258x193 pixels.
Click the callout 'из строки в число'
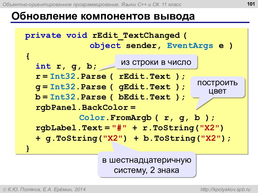click(156, 62)
